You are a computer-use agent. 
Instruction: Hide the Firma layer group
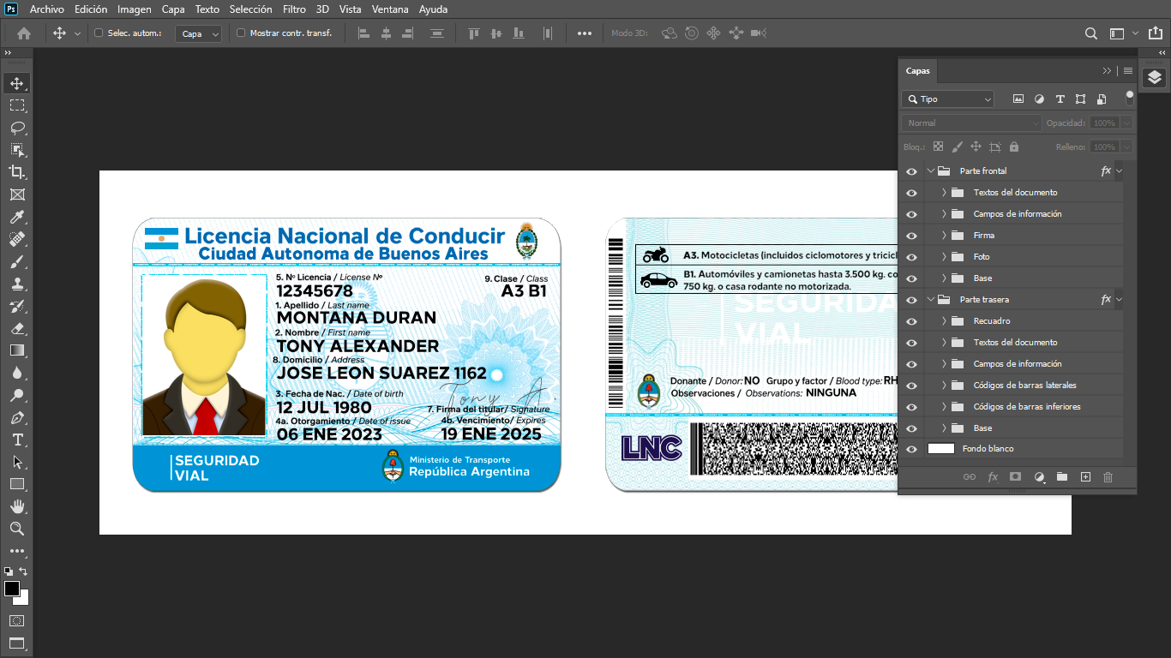pyautogui.click(x=911, y=236)
